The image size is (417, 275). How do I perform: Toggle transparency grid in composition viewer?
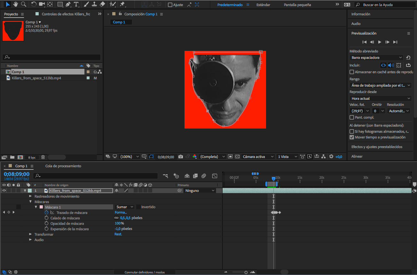coord(237,157)
